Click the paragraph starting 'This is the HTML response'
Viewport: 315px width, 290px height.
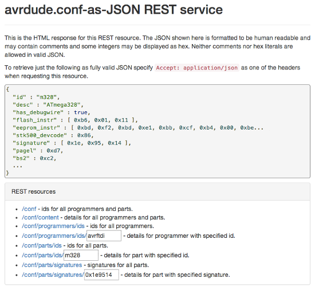tap(157, 46)
